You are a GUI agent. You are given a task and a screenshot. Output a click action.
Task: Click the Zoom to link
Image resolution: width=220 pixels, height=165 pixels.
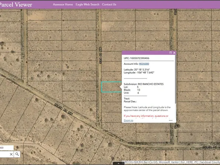[128, 120]
